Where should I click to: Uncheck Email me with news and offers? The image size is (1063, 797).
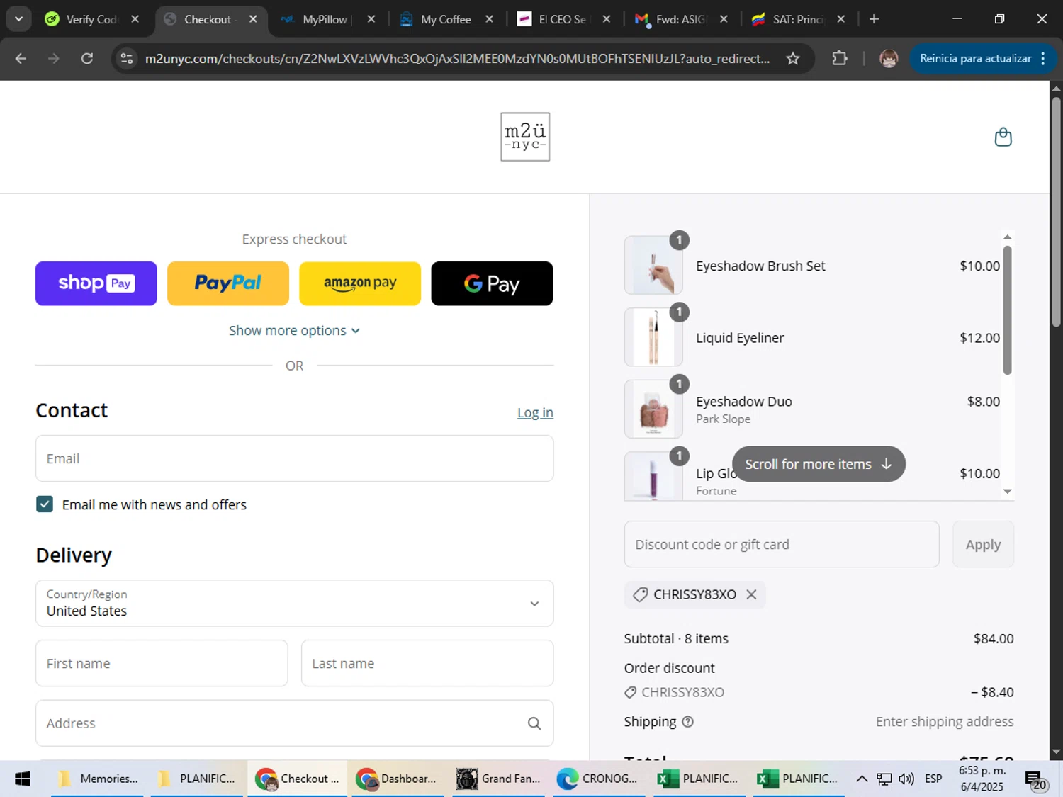45,504
